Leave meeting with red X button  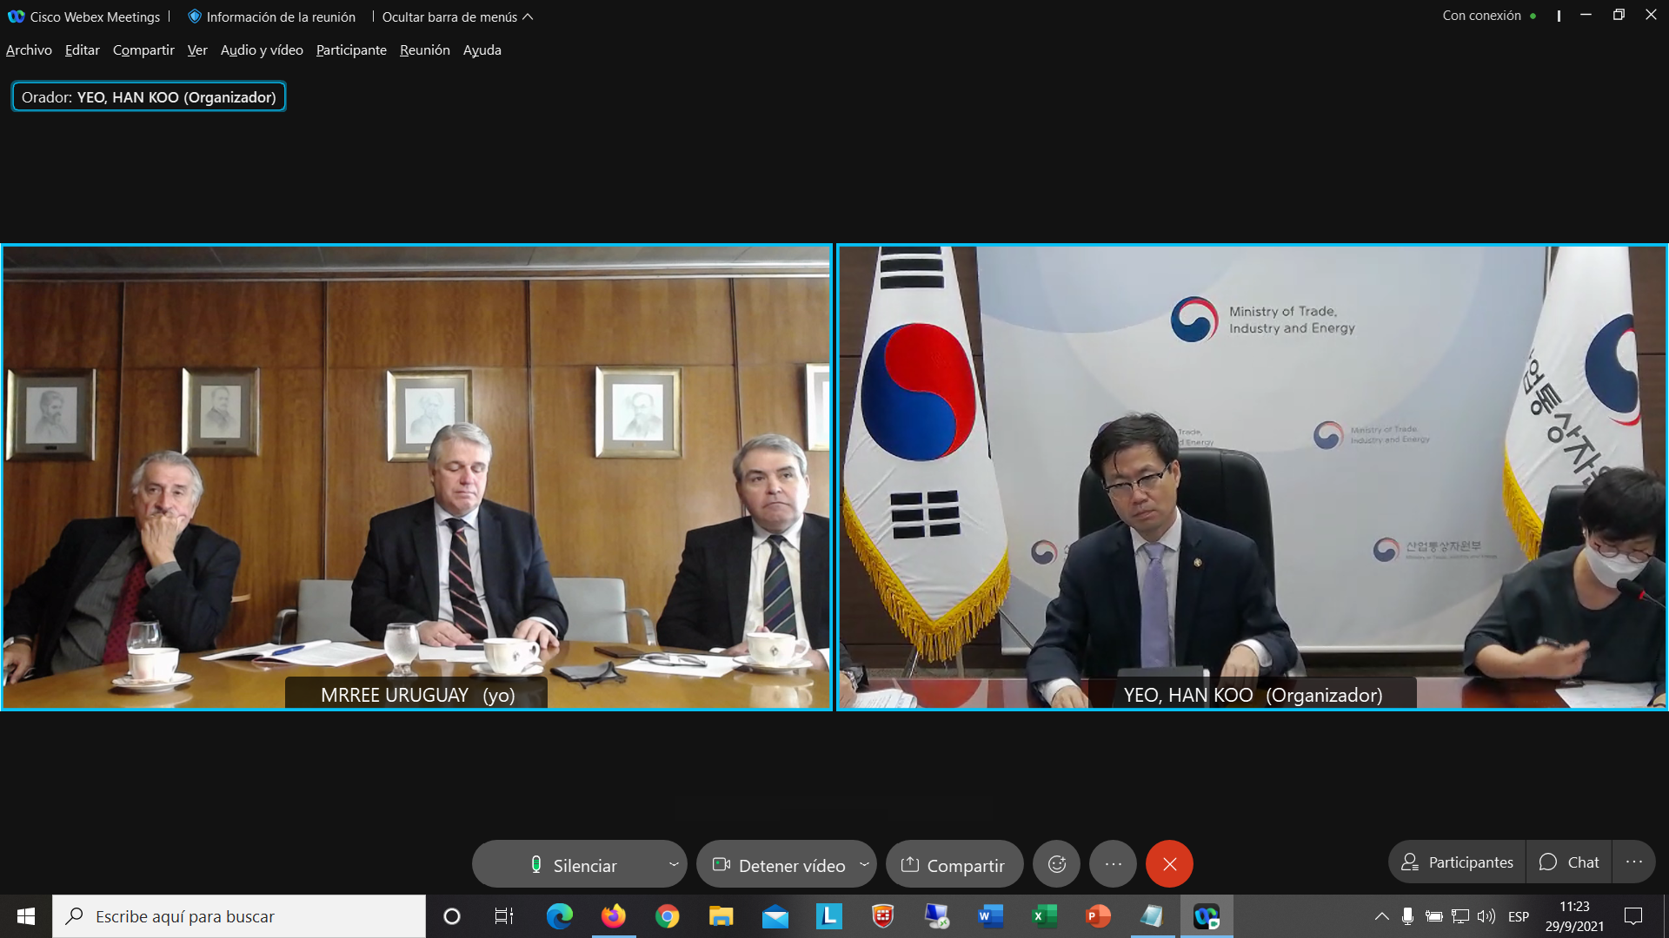(x=1169, y=864)
